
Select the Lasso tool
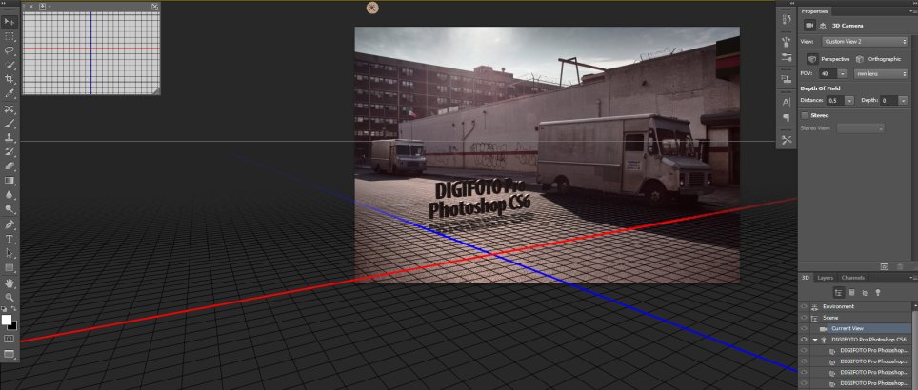coord(10,50)
